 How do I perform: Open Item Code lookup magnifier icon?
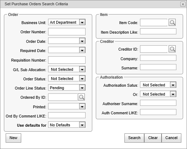(x=172, y=22)
